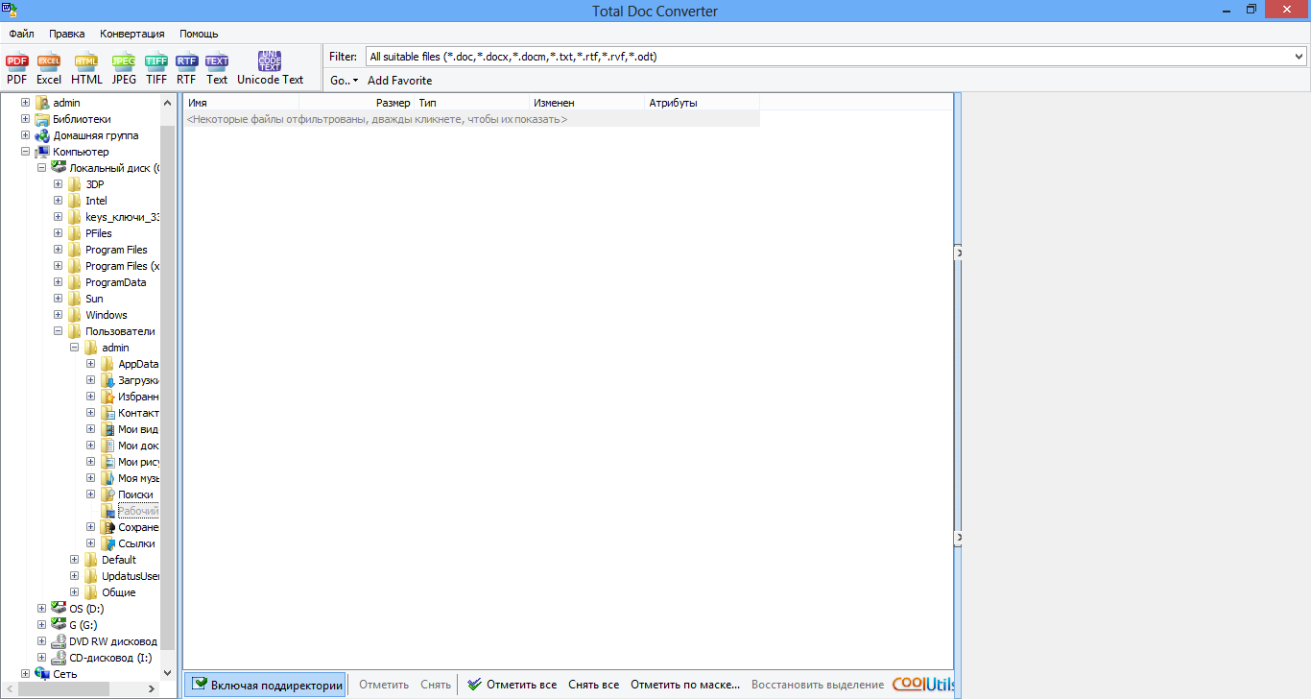Click Снять button in bottom bar
Image resolution: width=1311 pixels, height=699 pixels.
point(436,685)
